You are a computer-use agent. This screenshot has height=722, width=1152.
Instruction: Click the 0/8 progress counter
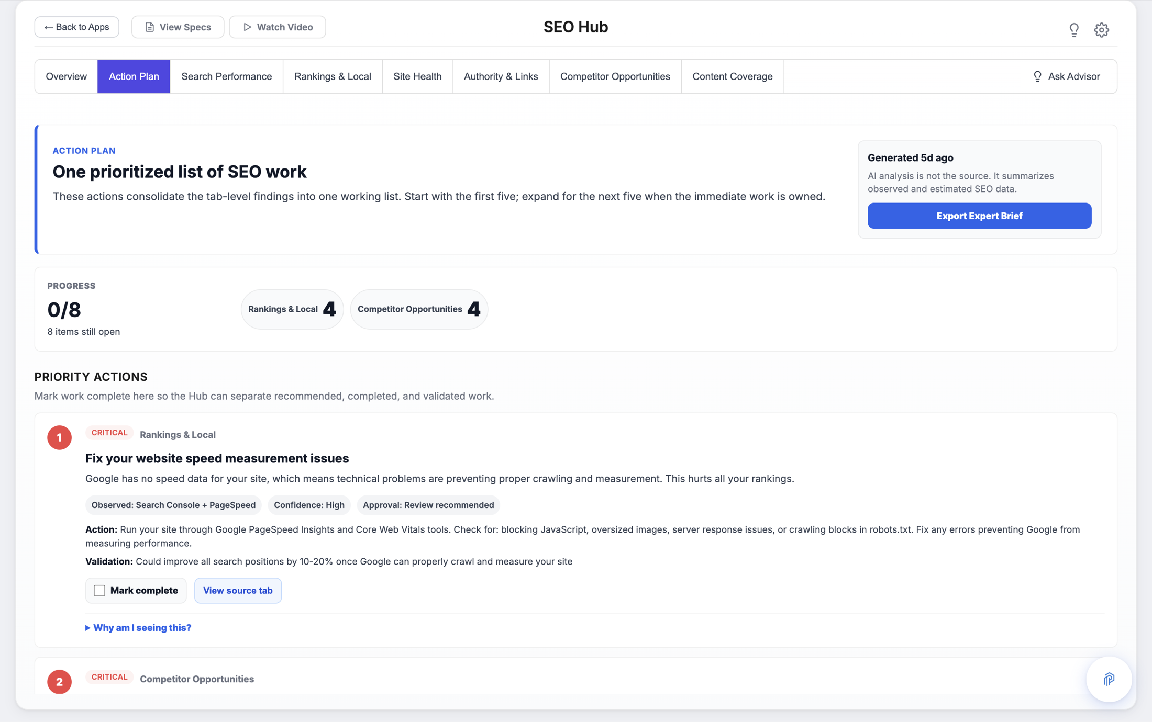click(64, 310)
